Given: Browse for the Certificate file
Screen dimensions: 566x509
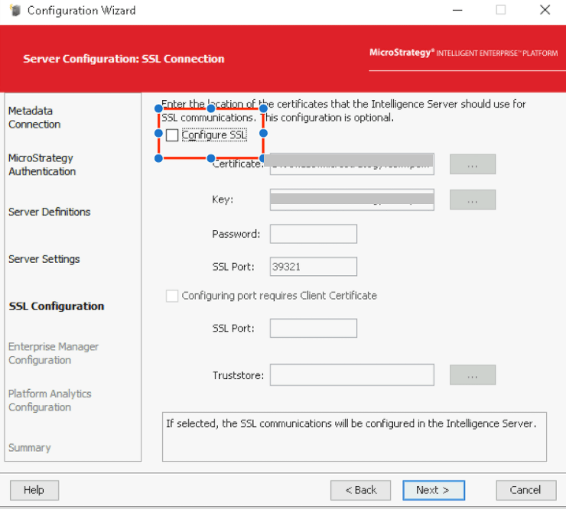Looking at the screenshot, I should point(473,164).
